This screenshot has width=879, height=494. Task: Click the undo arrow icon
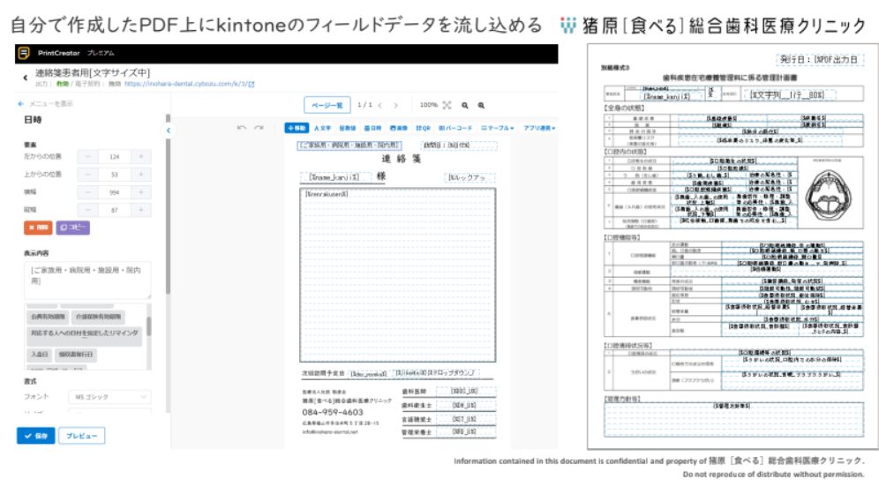point(242,128)
